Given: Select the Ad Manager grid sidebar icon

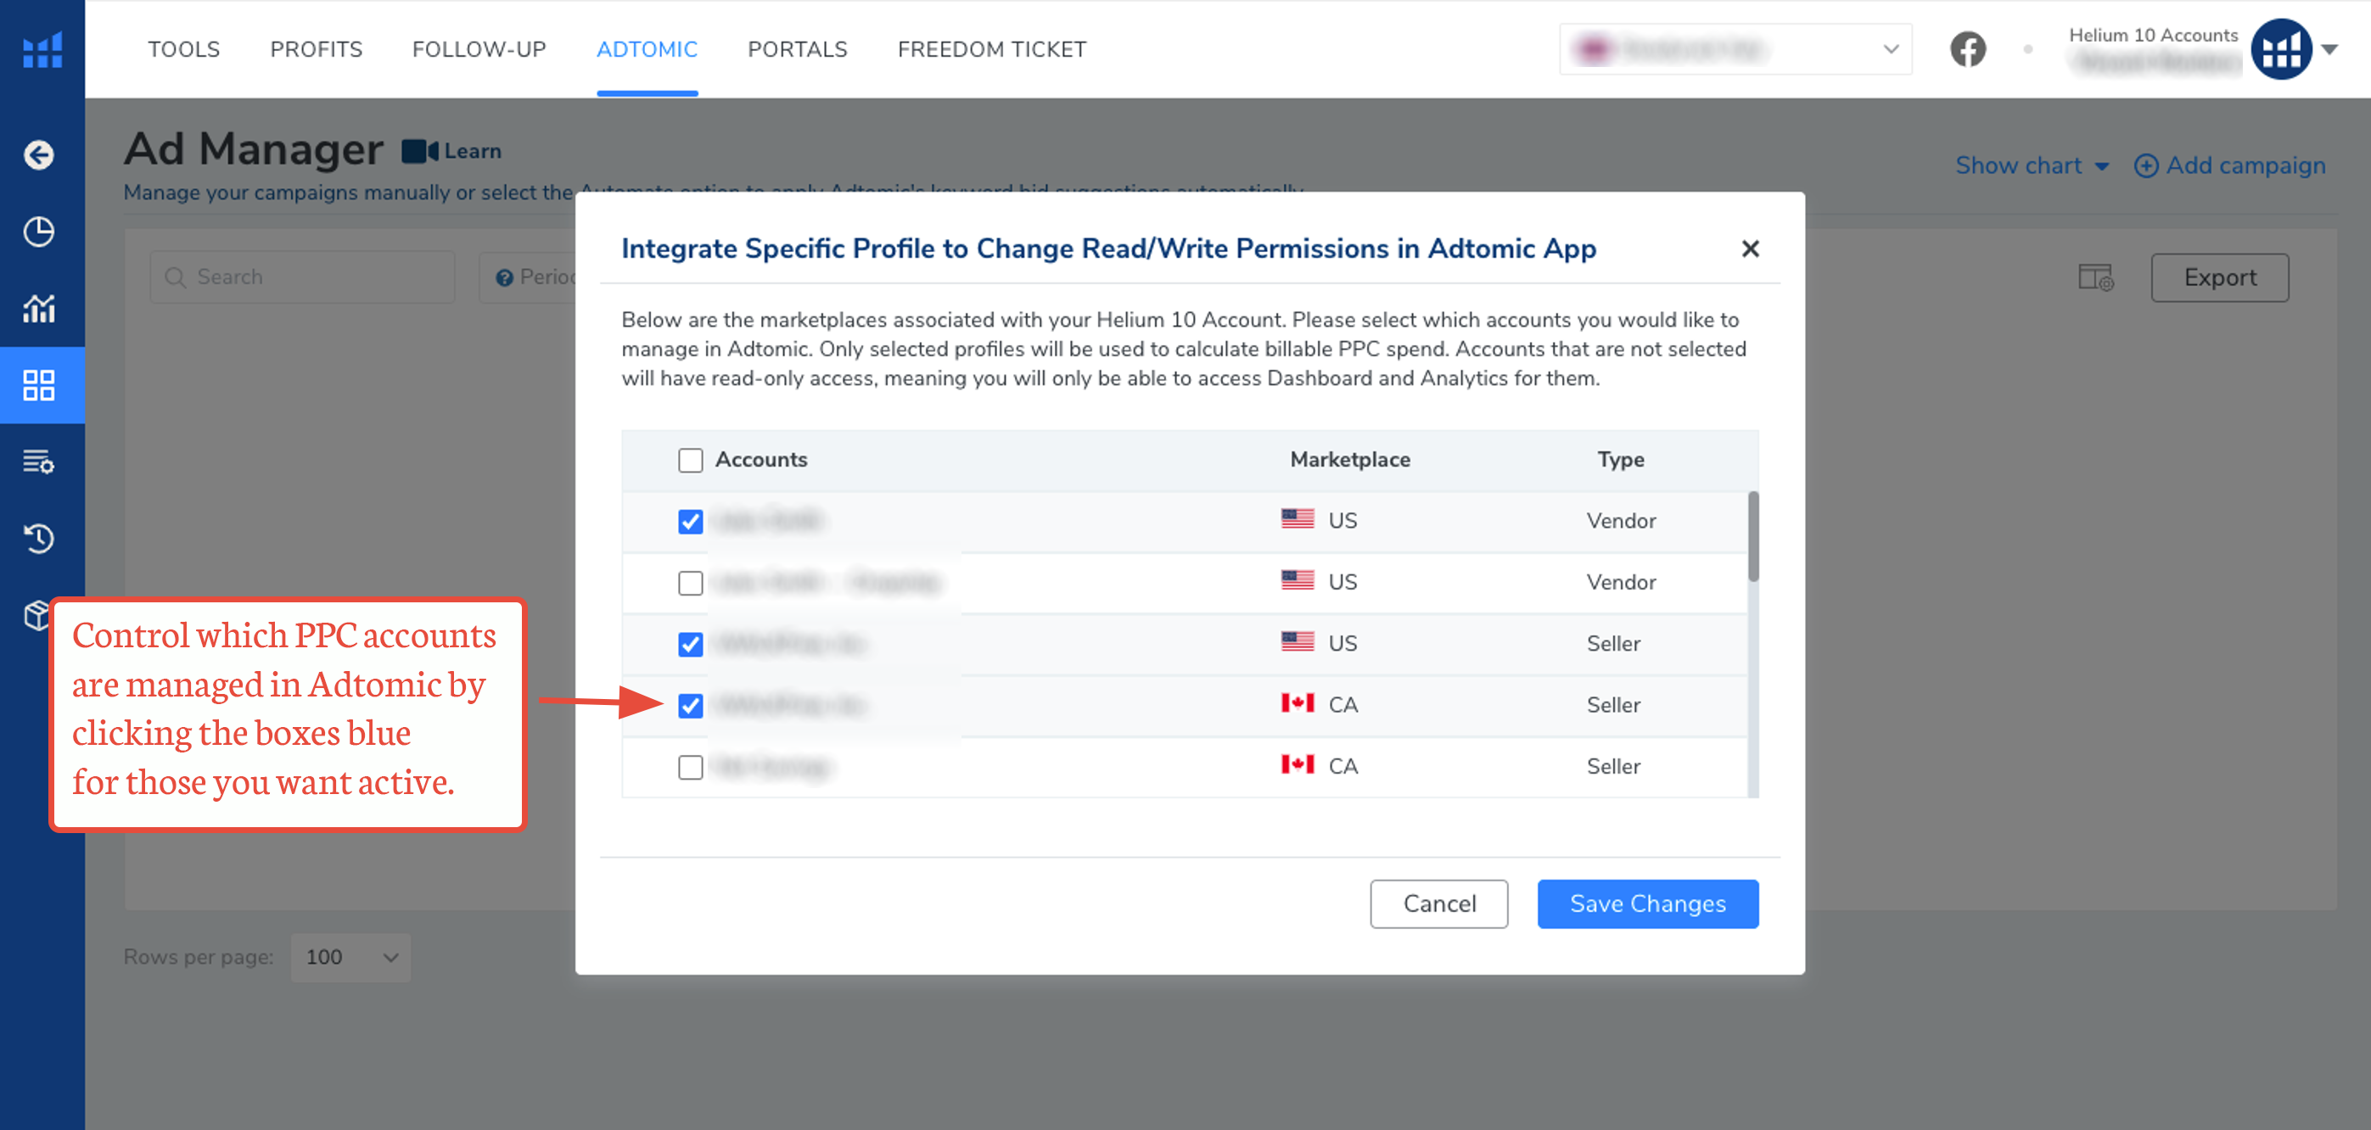Looking at the screenshot, I should tap(39, 384).
